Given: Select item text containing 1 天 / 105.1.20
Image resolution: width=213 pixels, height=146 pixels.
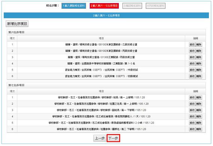Looking at the screenshot, I should (x=101, y=116).
